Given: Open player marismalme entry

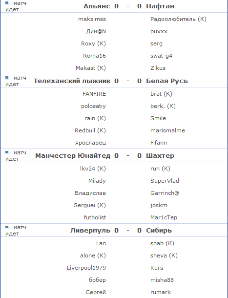Looking at the screenshot, I should (x=167, y=130).
